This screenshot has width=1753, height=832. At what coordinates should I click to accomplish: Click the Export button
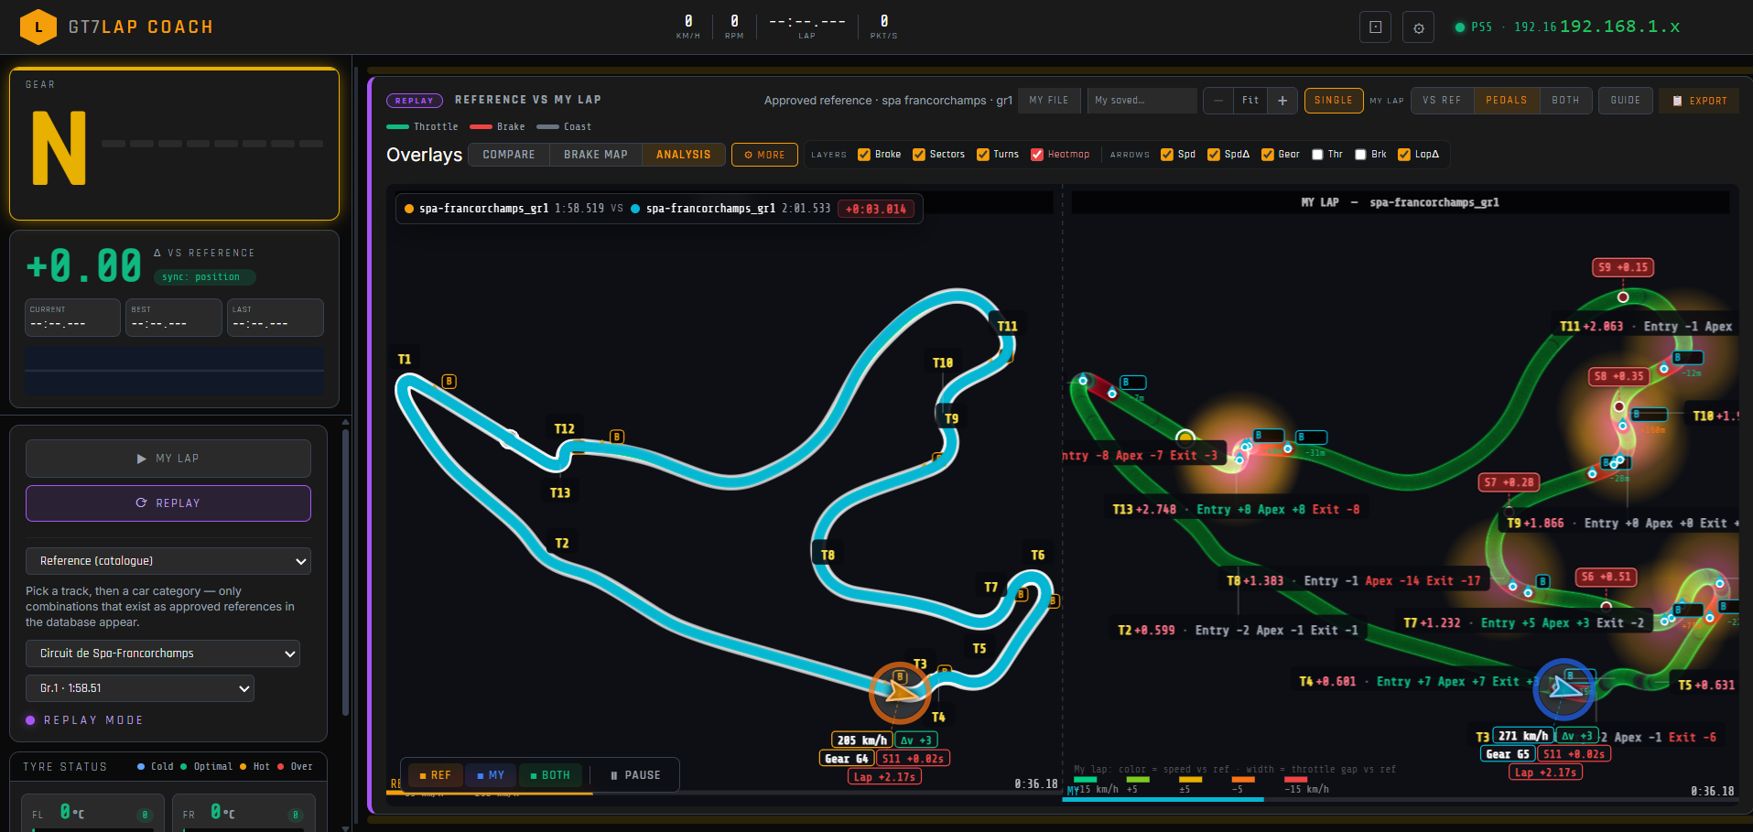(x=1699, y=101)
